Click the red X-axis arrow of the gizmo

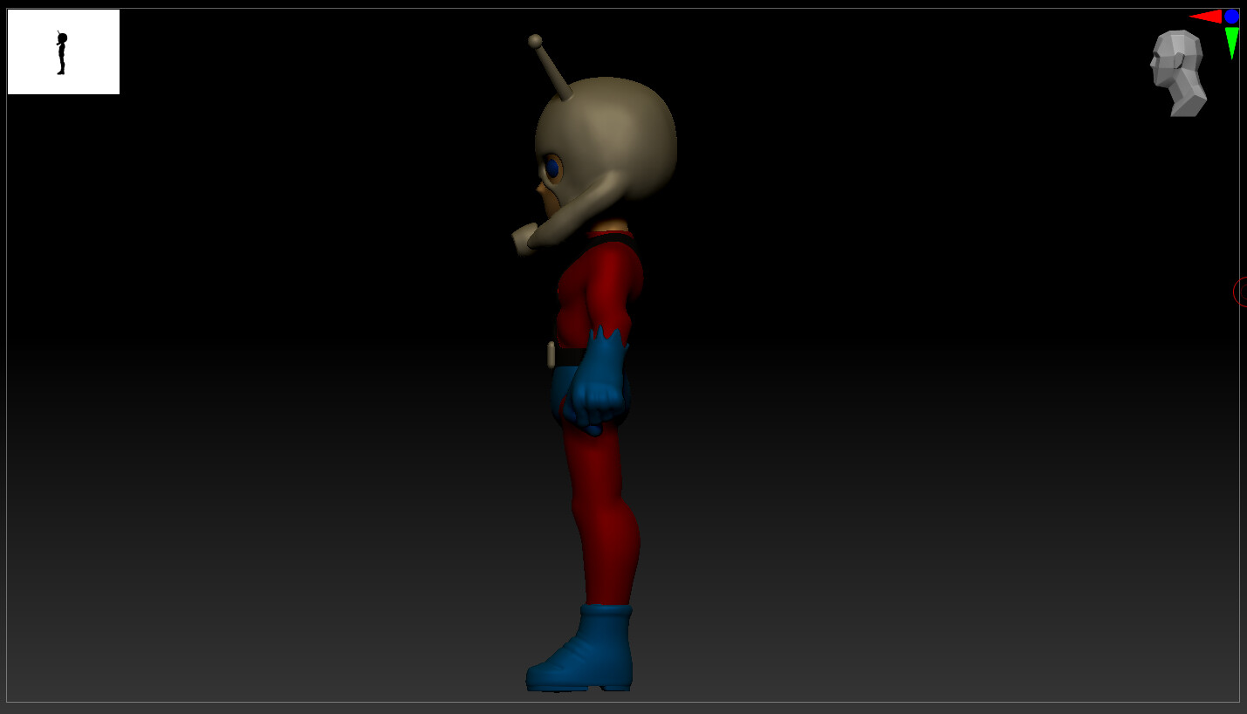[x=1207, y=15]
